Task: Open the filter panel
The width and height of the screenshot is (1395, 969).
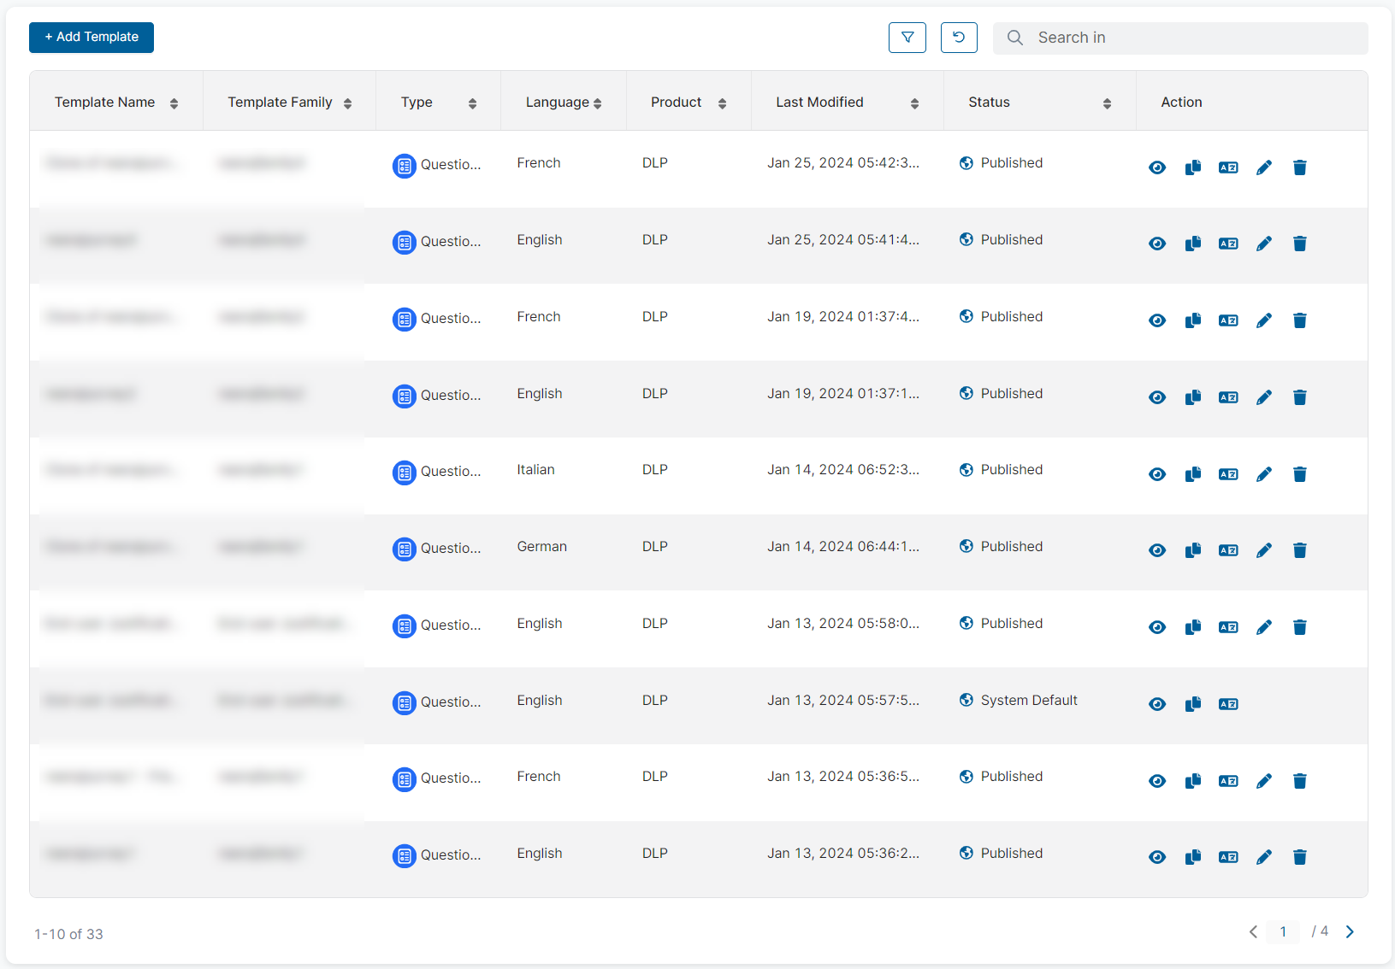Action: (x=907, y=38)
